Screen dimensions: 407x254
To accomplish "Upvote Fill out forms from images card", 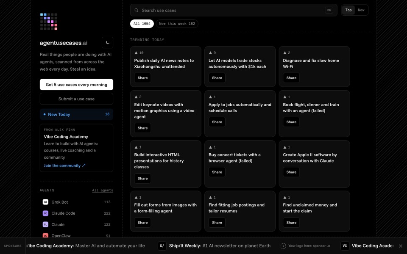I will pos(138,198).
